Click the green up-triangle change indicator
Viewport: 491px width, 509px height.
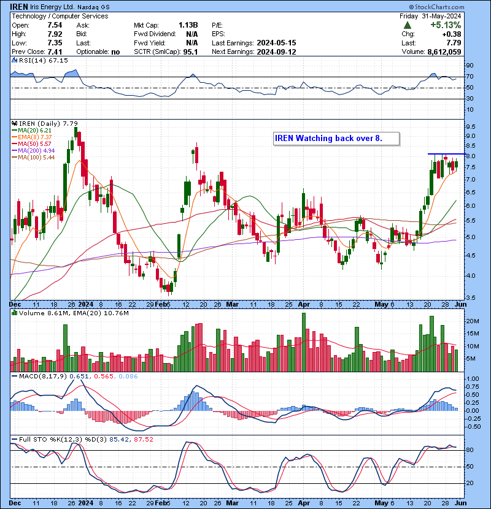tap(408, 25)
